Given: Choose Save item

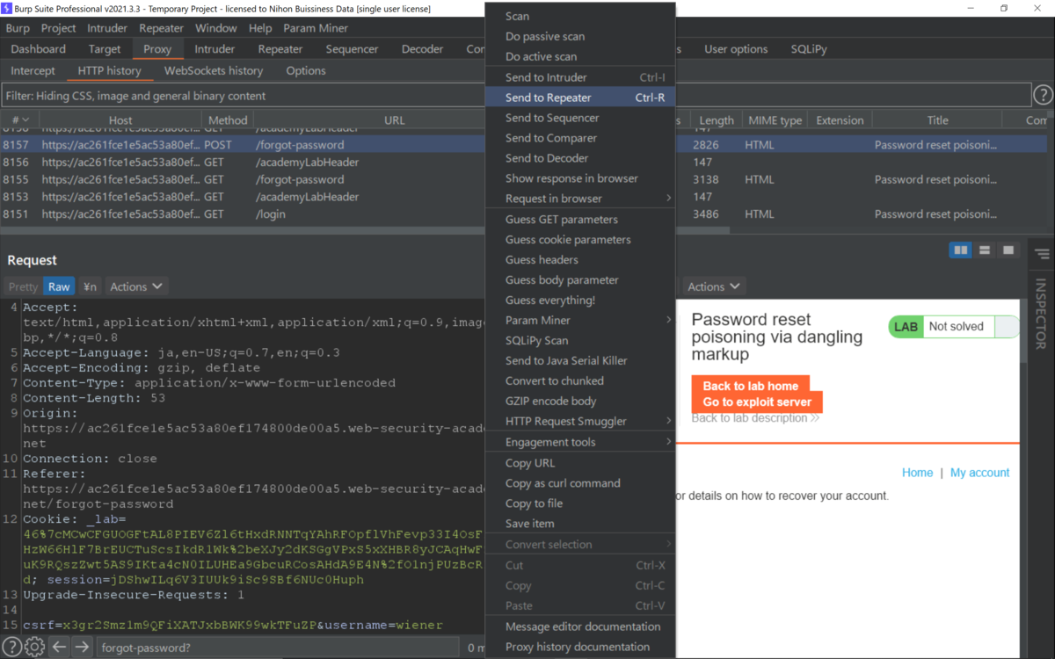Looking at the screenshot, I should [x=580, y=524].
